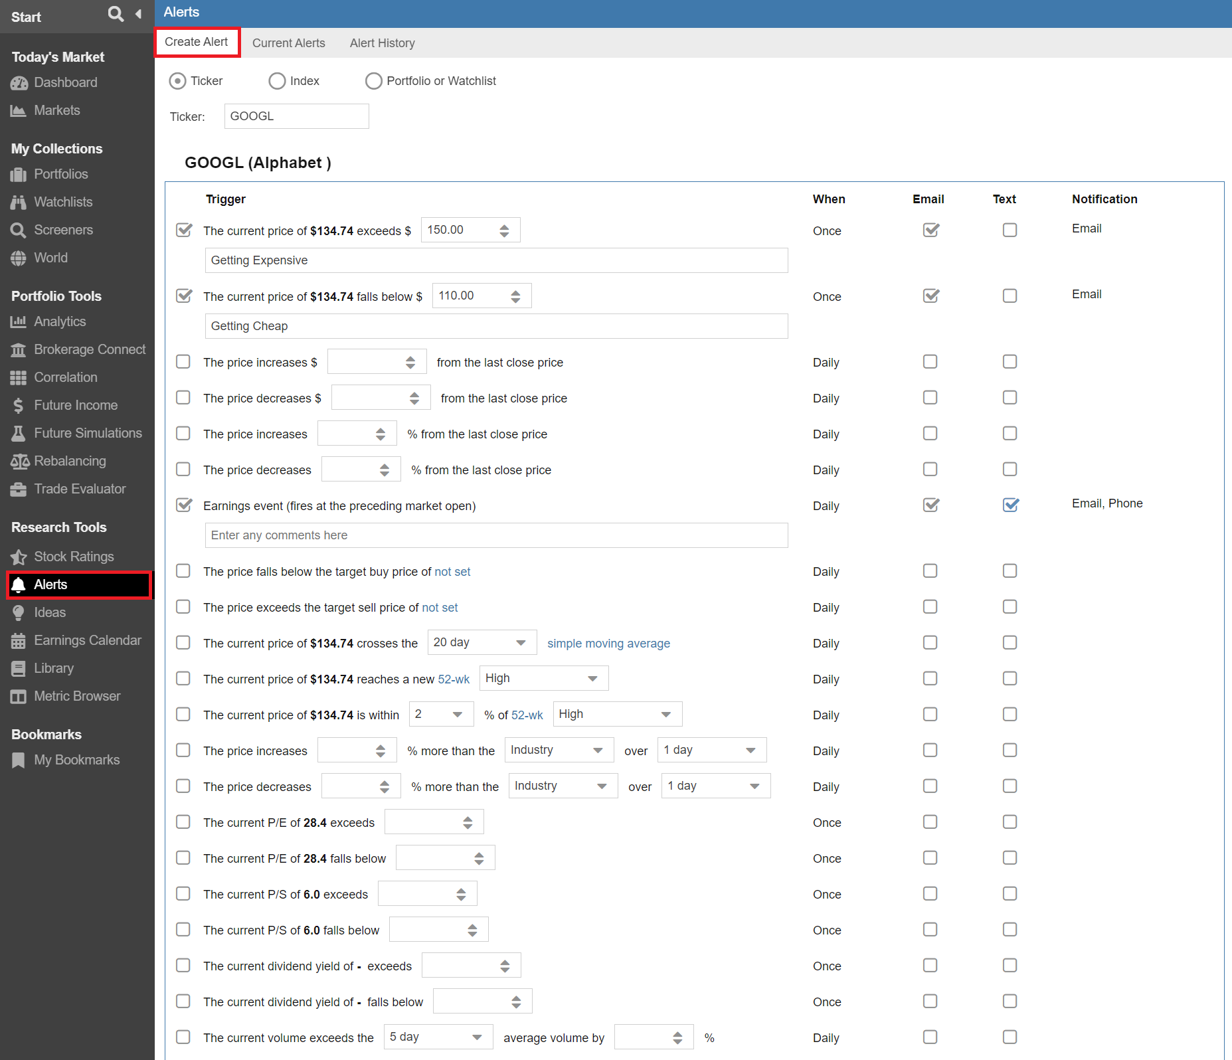Open the High dropdown for new 52-wk trigger
The height and width of the screenshot is (1060, 1232).
[544, 678]
